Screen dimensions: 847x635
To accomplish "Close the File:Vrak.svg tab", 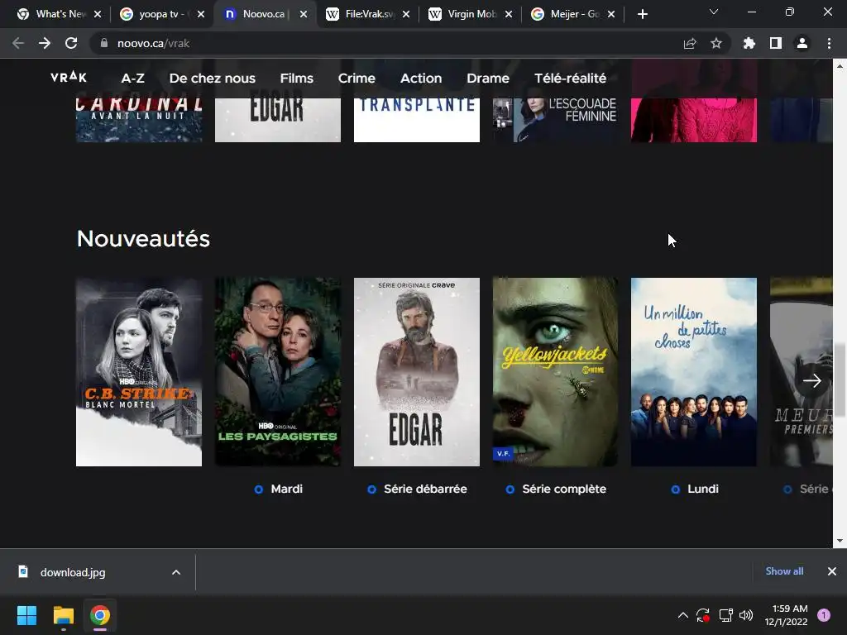I will pos(406,14).
